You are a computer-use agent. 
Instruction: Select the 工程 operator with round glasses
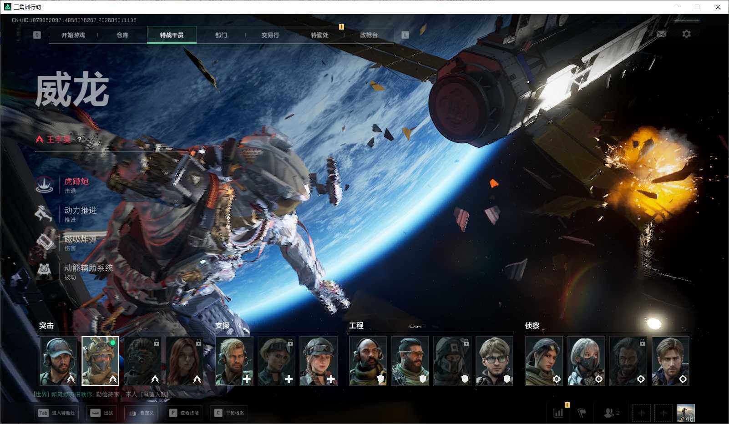[495, 361]
